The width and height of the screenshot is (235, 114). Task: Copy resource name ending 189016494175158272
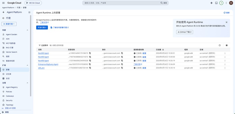(90, 53)
